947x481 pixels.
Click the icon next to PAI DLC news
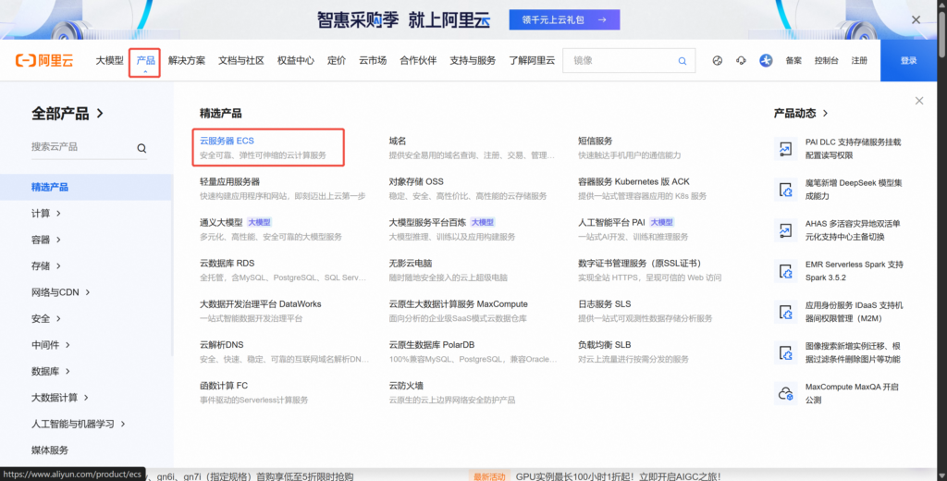[x=785, y=148]
